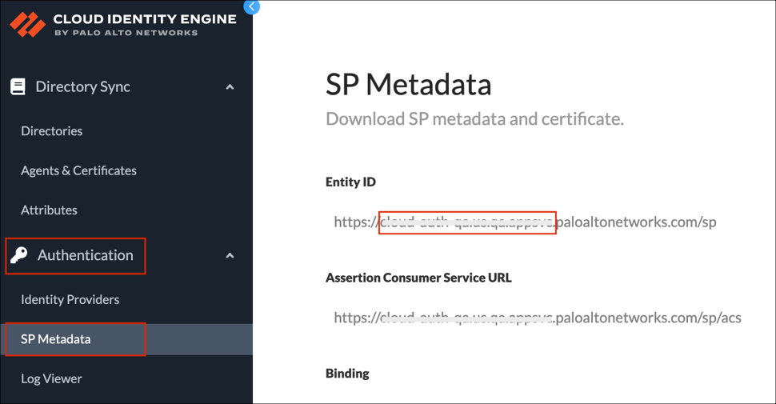Viewport: 776px width, 404px height.
Task: Click the Assertion Consumer Service URL ending in /sp/acs
Action: tap(537, 318)
